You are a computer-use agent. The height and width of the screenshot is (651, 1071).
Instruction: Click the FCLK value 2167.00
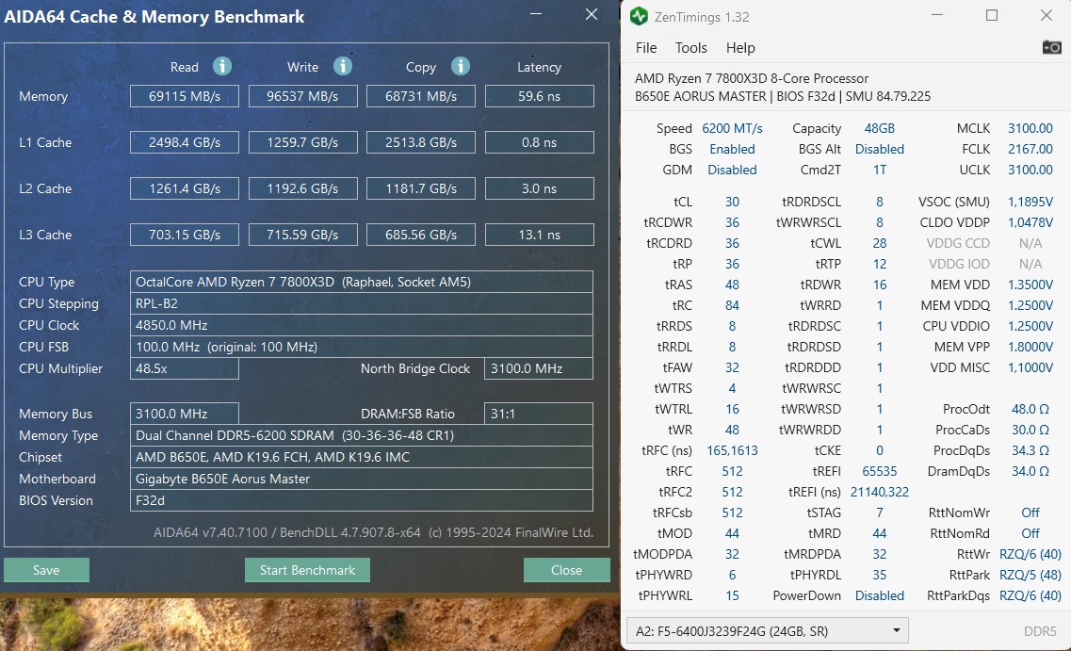[1030, 149]
